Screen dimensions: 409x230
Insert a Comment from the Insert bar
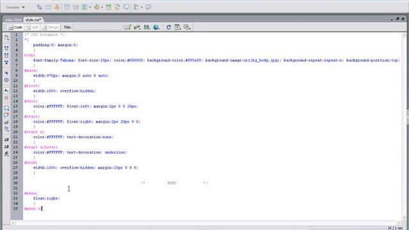126,7
